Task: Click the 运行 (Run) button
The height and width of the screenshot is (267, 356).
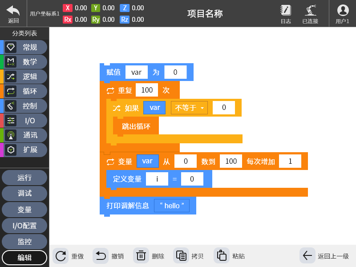Action: 24,177
